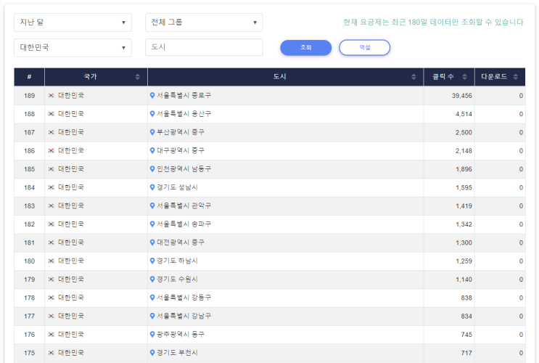
Task: Select the click count 1,300
Action: 464,243
